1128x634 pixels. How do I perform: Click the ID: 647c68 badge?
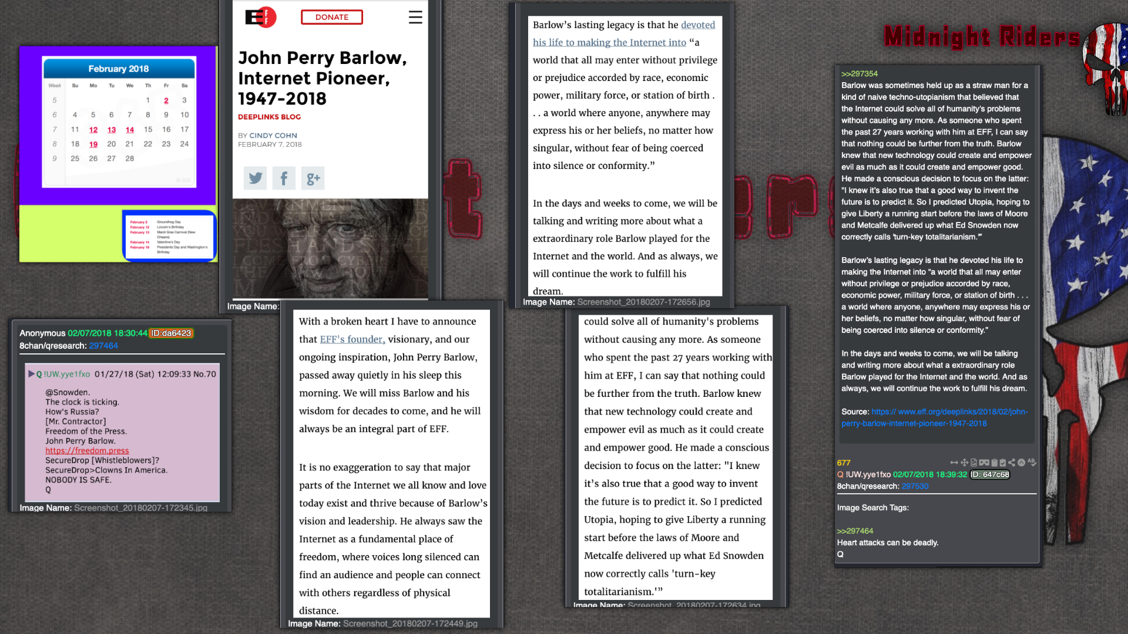coord(990,474)
